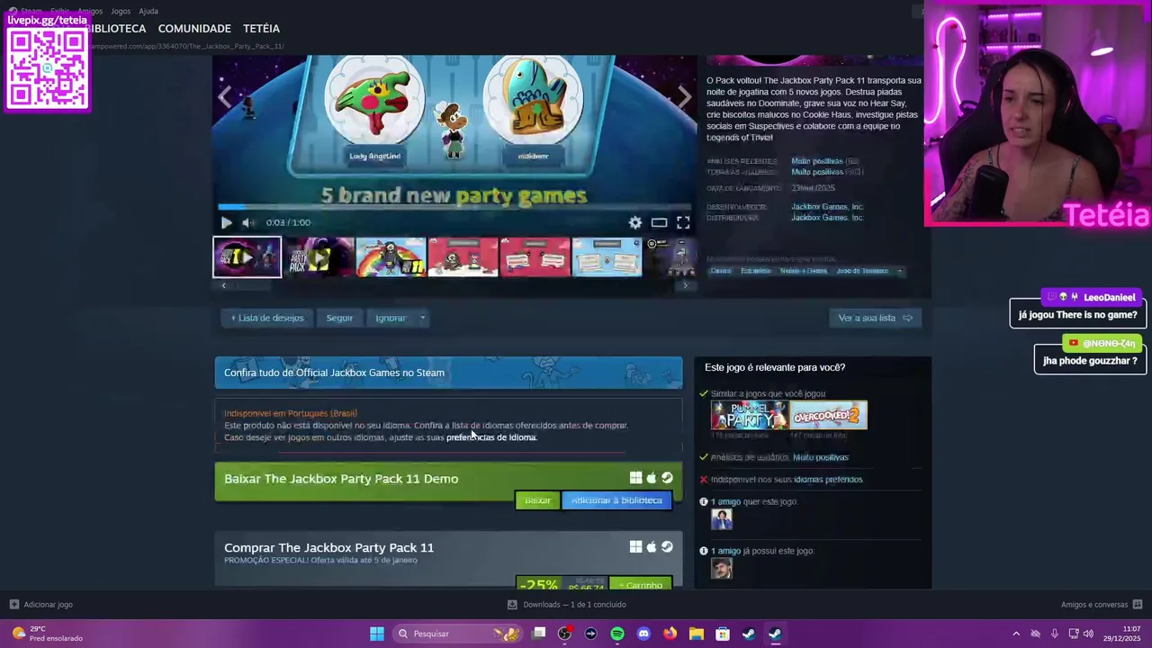The width and height of the screenshot is (1152, 648).
Task: Open the Jogos menu
Action: point(121,11)
